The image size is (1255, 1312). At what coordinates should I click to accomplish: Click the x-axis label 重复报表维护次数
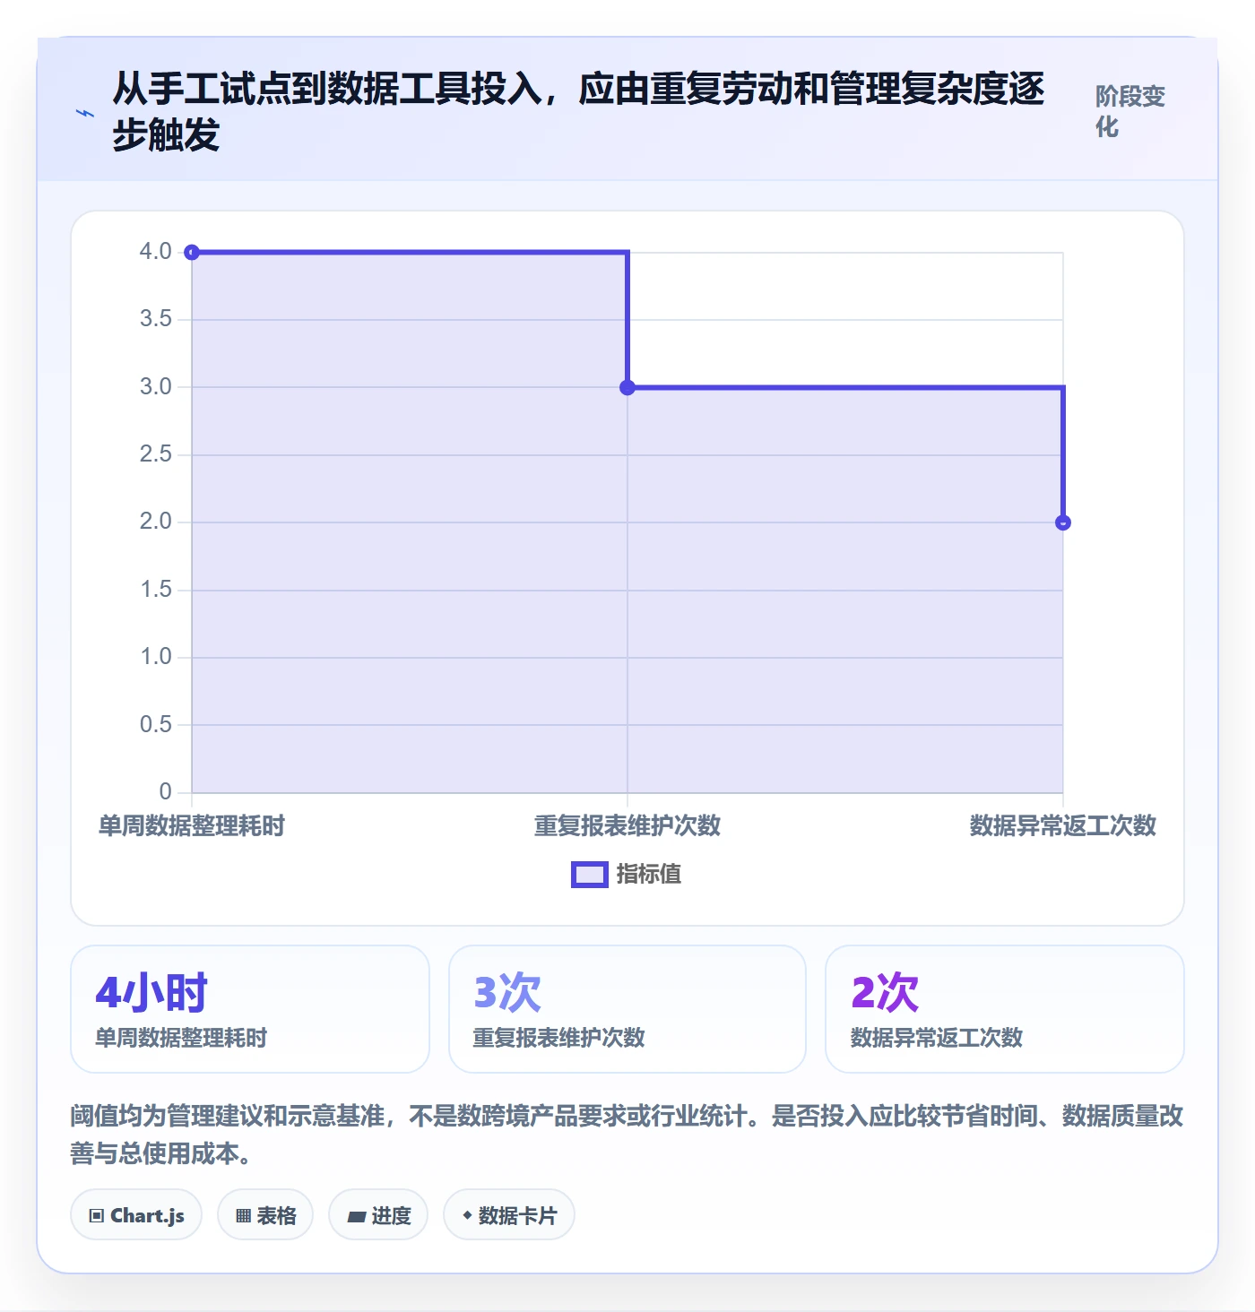(627, 825)
